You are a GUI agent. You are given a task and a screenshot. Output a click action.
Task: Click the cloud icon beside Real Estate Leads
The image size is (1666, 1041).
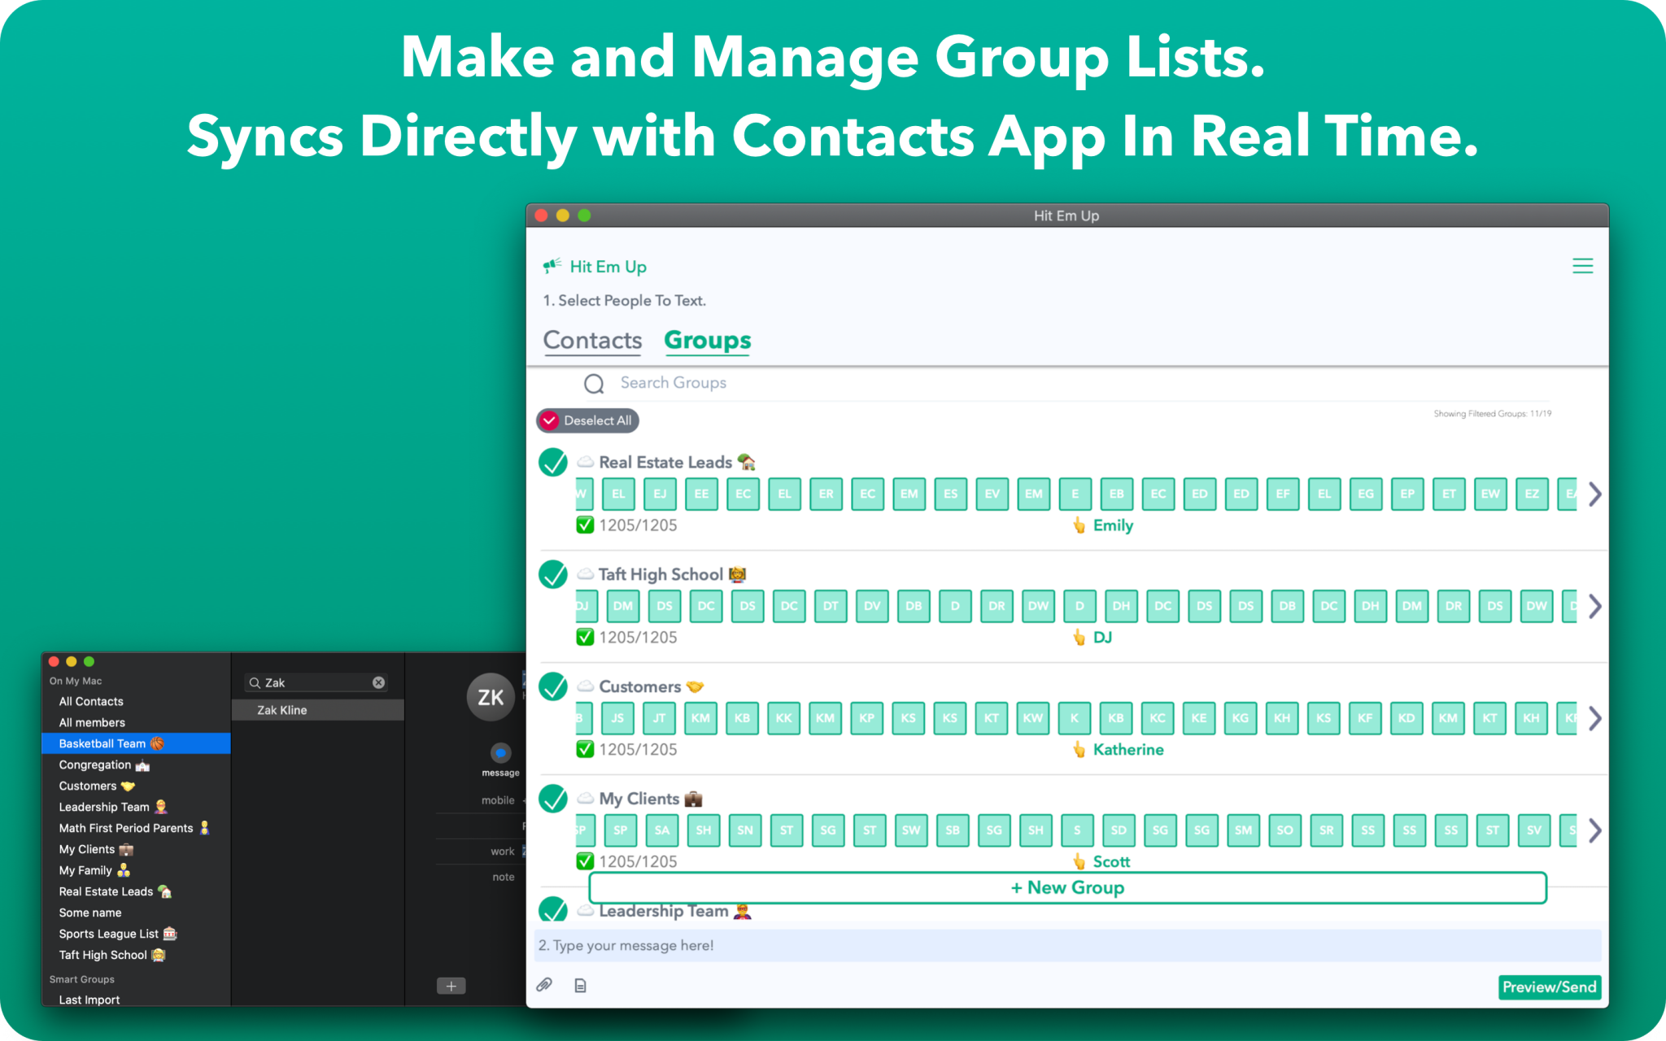(585, 462)
